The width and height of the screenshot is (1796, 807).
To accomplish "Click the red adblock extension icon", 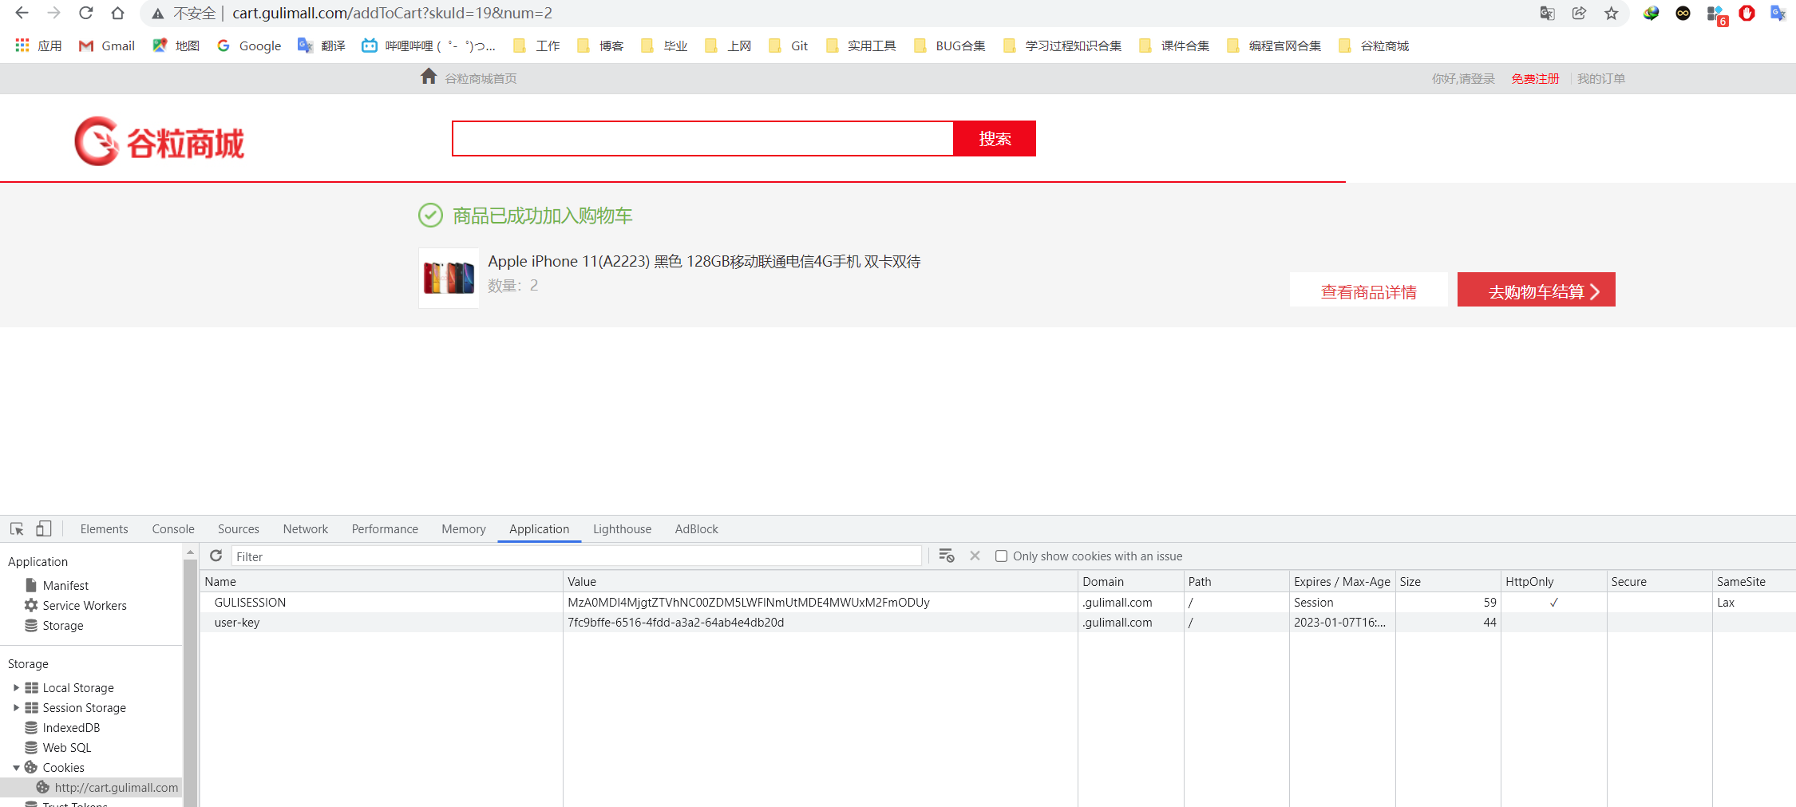I will click(x=1747, y=13).
